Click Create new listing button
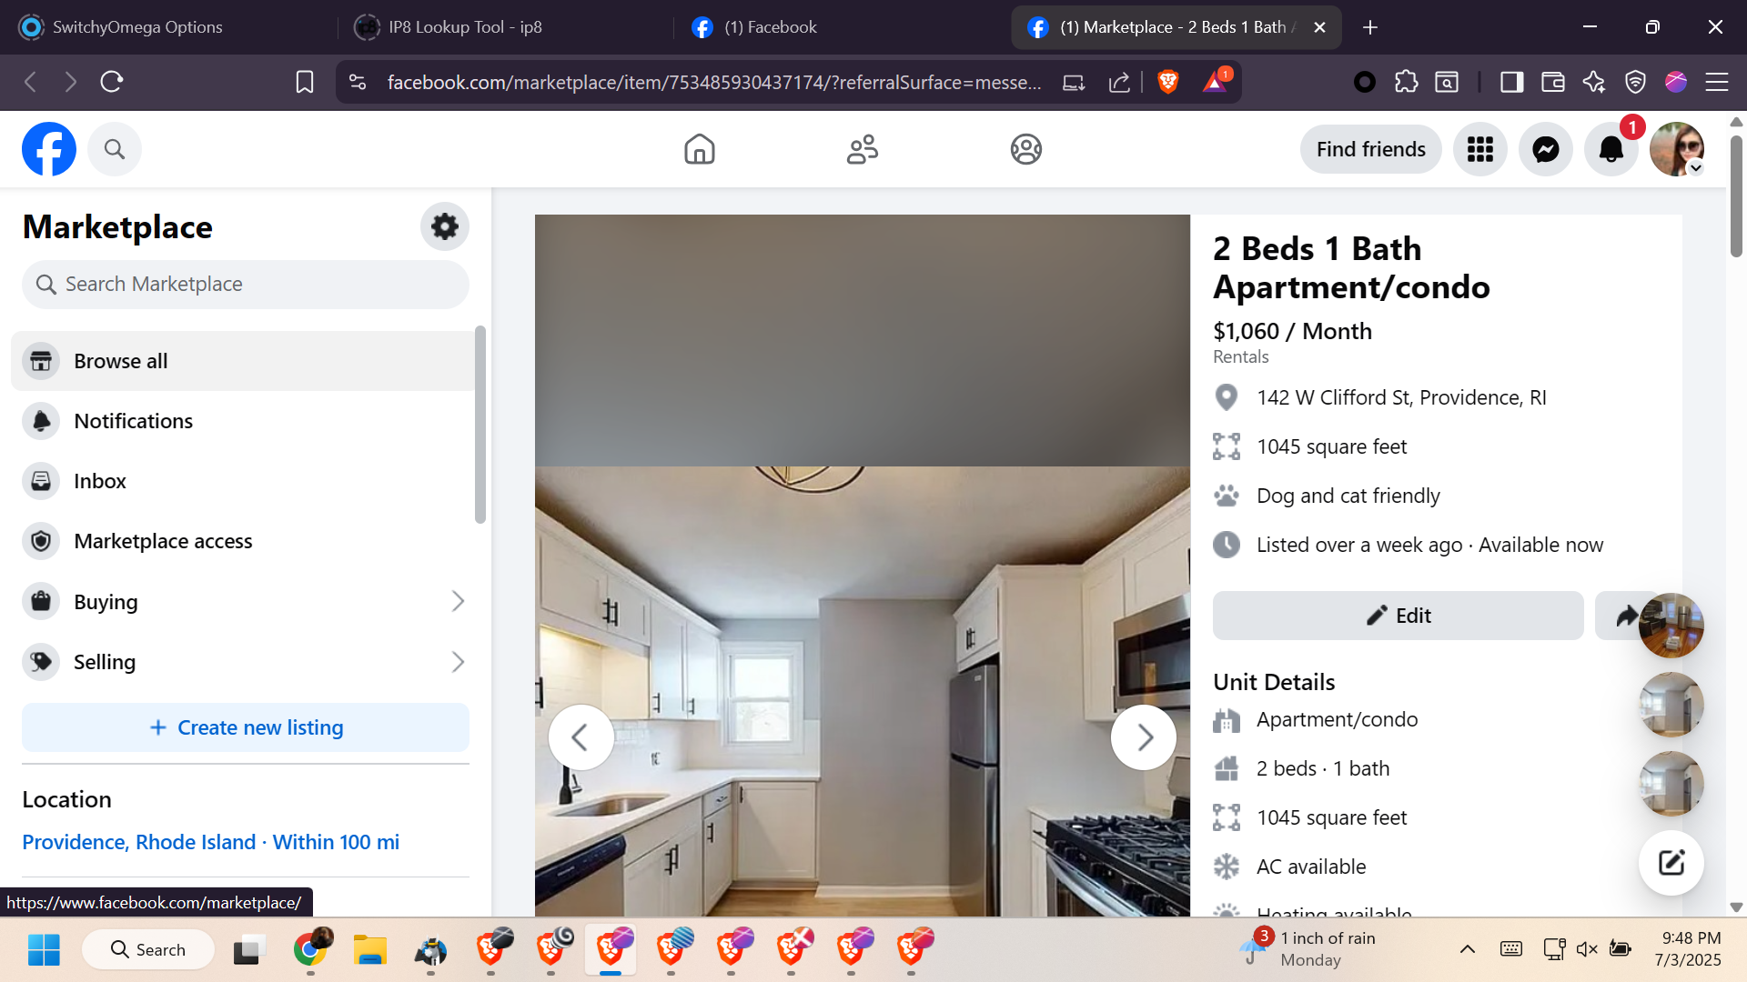This screenshot has width=1747, height=982. (x=246, y=727)
